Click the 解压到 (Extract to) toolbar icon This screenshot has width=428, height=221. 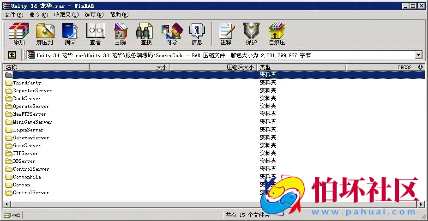[45, 34]
